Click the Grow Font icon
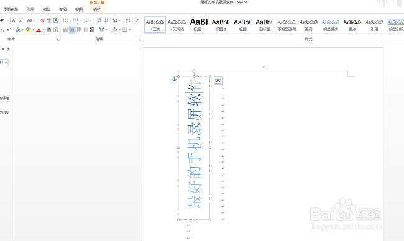This screenshot has height=241, width=404. (x=14, y=20)
